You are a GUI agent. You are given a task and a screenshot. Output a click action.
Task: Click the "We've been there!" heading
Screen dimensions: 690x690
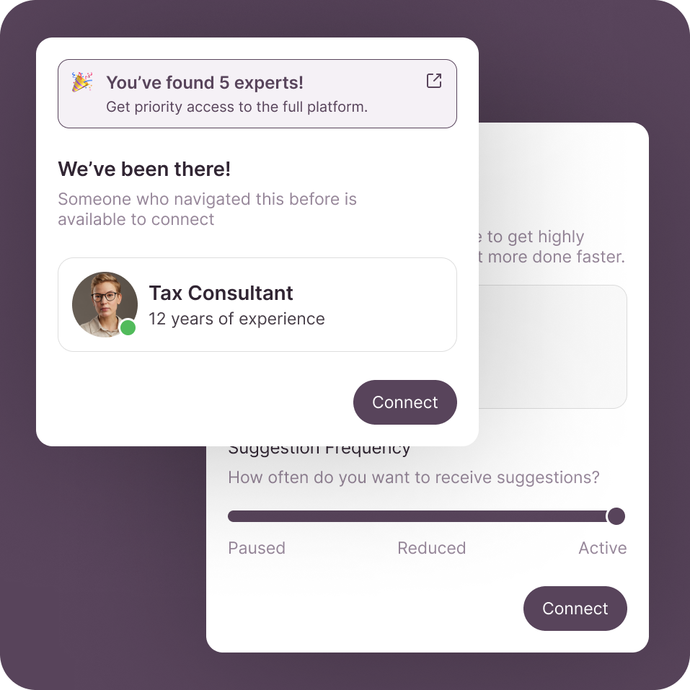[144, 169]
